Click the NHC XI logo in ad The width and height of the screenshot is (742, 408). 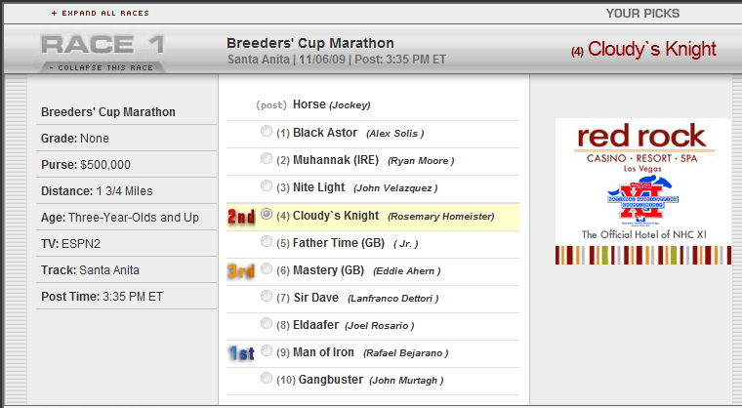[x=642, y=199]
